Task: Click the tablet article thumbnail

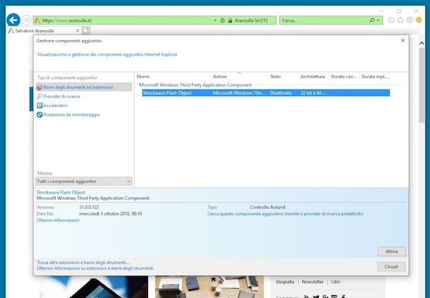Action: point(94,287)
